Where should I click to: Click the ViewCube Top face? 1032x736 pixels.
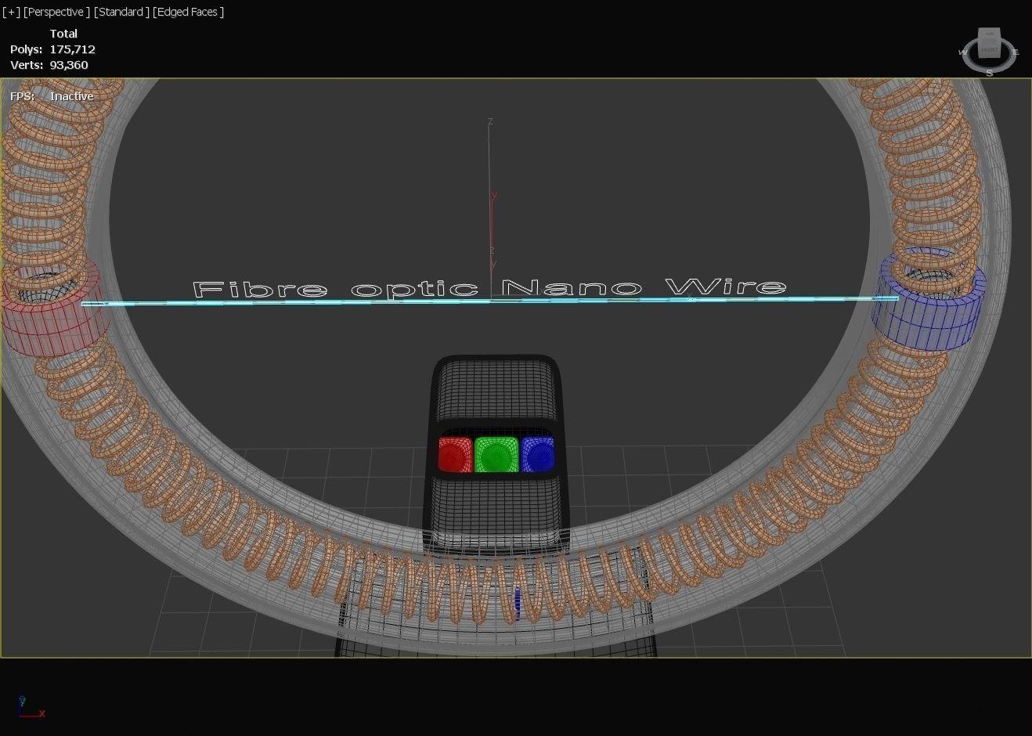click(x=990, y=34)
